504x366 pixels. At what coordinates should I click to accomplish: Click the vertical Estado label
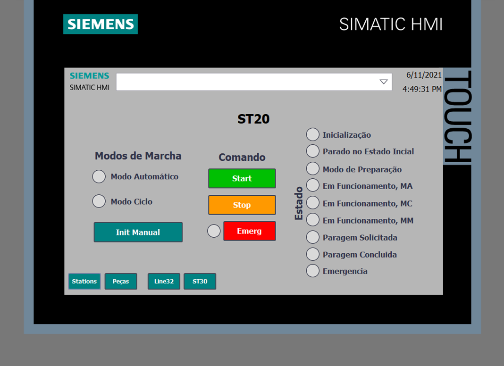(x=299, y=203)
